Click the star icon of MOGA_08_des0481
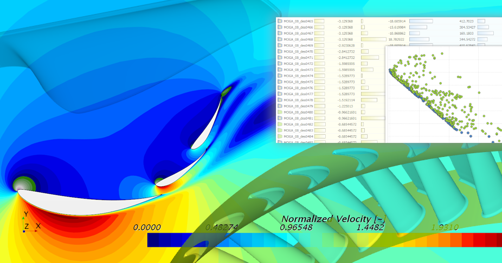 click(280, 118)
